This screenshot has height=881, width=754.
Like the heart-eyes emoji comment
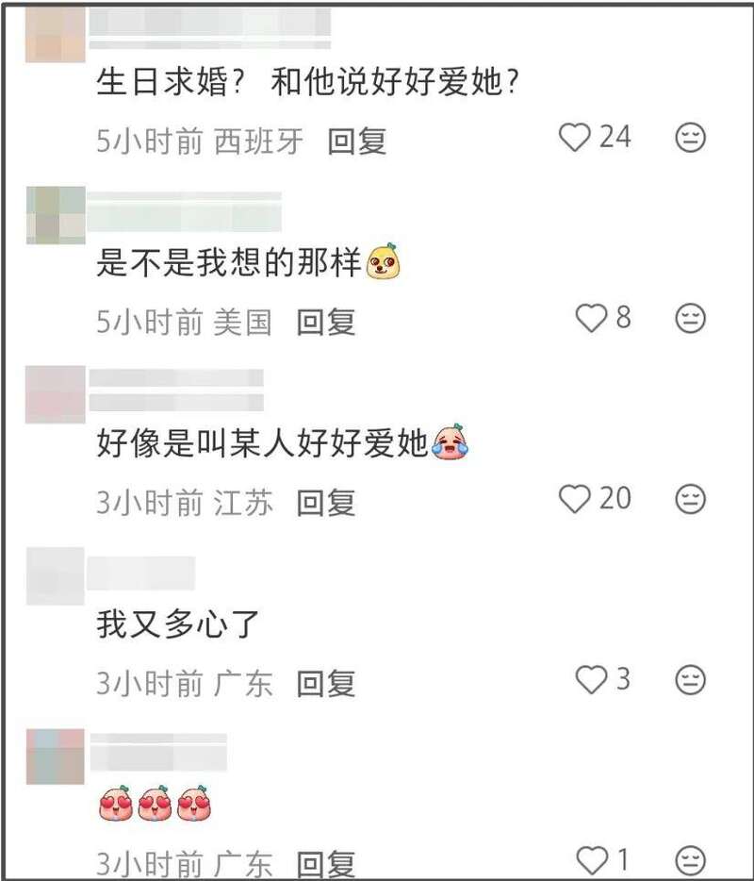[x=592, y=861]
